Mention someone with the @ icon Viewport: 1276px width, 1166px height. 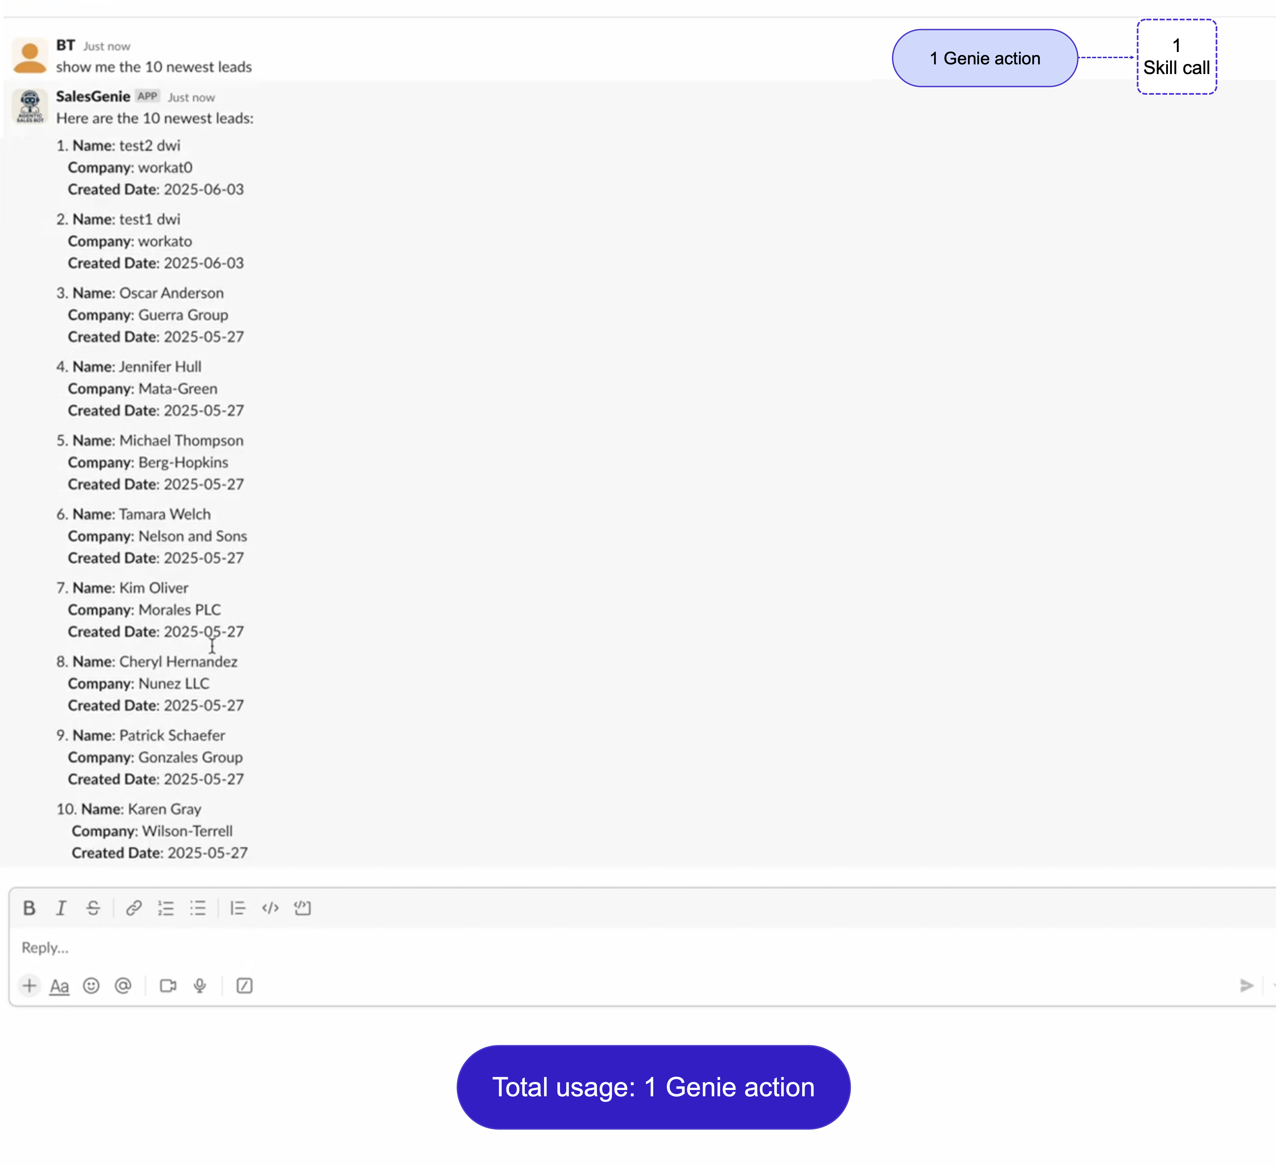pos(123,986)
